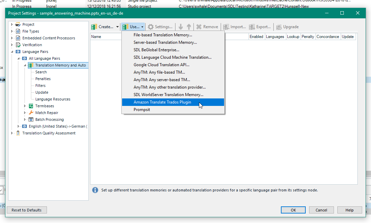This screenshot has width=371, height=223.
Task: Click English->German language pair icon
Action: pyautogui.click(x=24, y=126)
